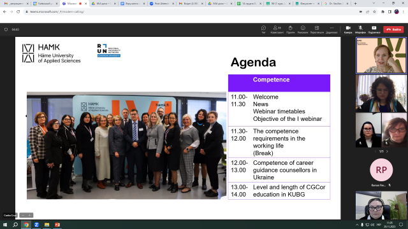
Task: Go to previous page of participant videos
Action: point(375,151)
